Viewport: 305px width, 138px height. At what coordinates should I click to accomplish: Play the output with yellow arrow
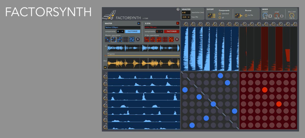(x=105, y=67)
